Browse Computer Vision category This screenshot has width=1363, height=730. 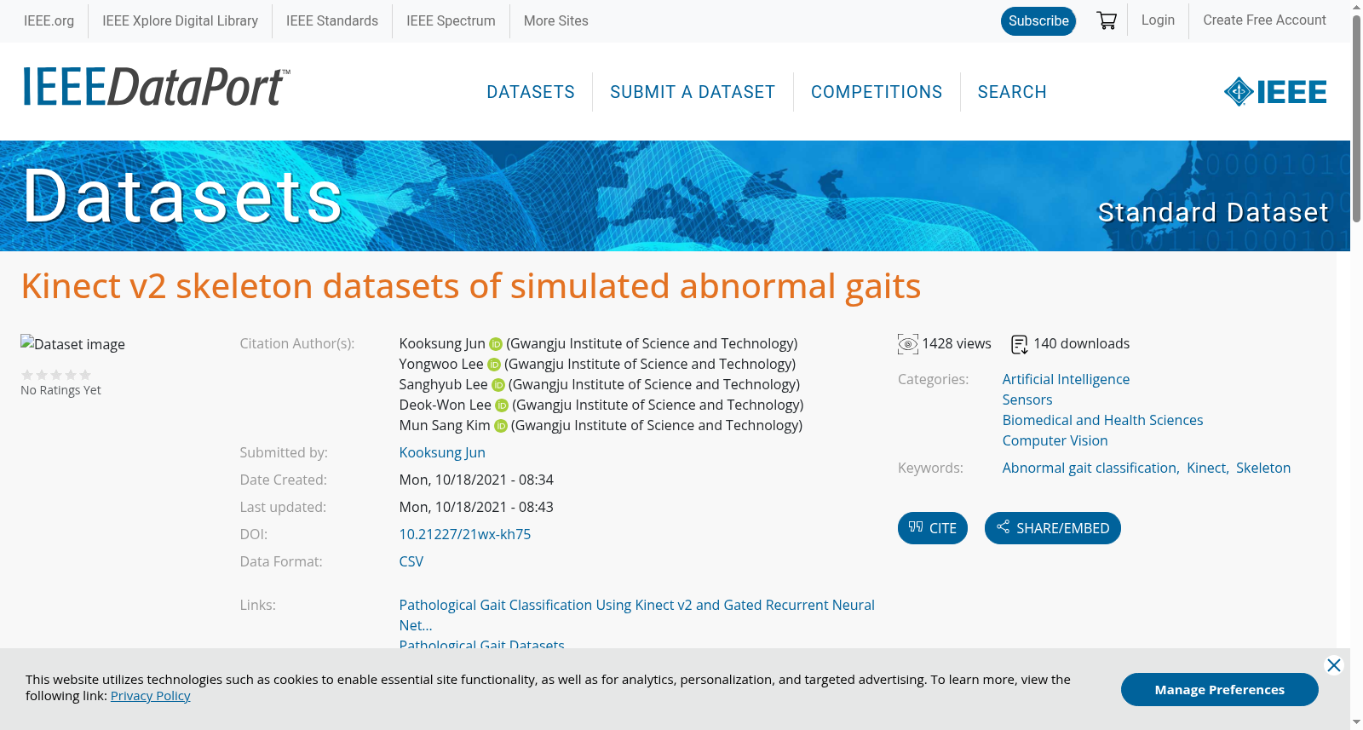pyautogui.click(x=1055, y=441)
